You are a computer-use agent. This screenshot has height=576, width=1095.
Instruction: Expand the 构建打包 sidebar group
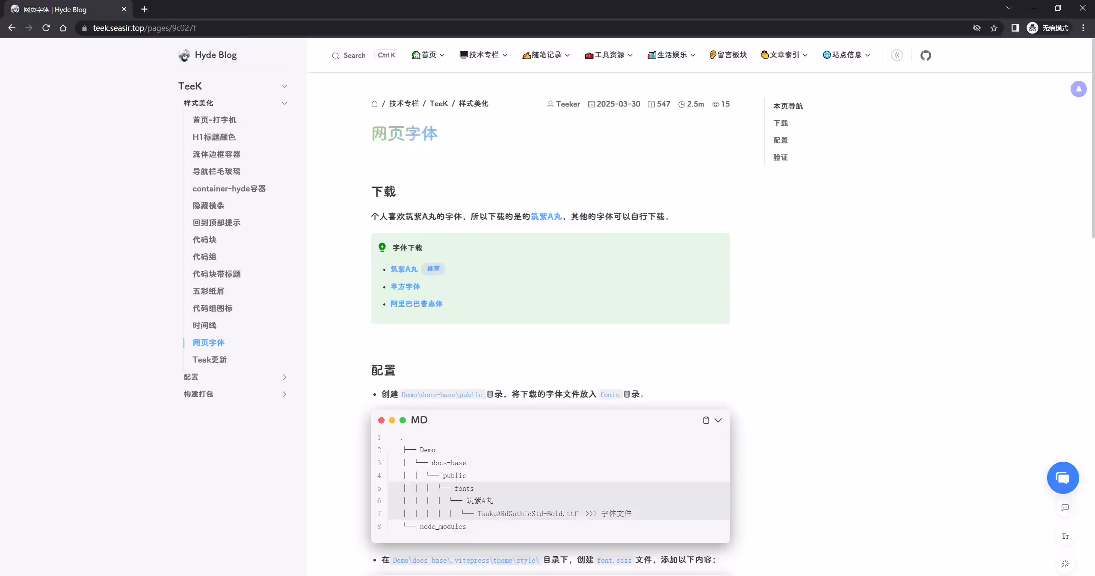pos(284,394)
